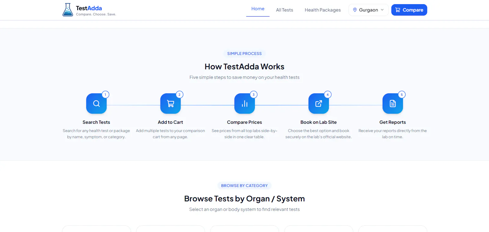The image size is (489, 232).
Task: Click 'Receive your reports directly' description
Action: pos(393,134)
